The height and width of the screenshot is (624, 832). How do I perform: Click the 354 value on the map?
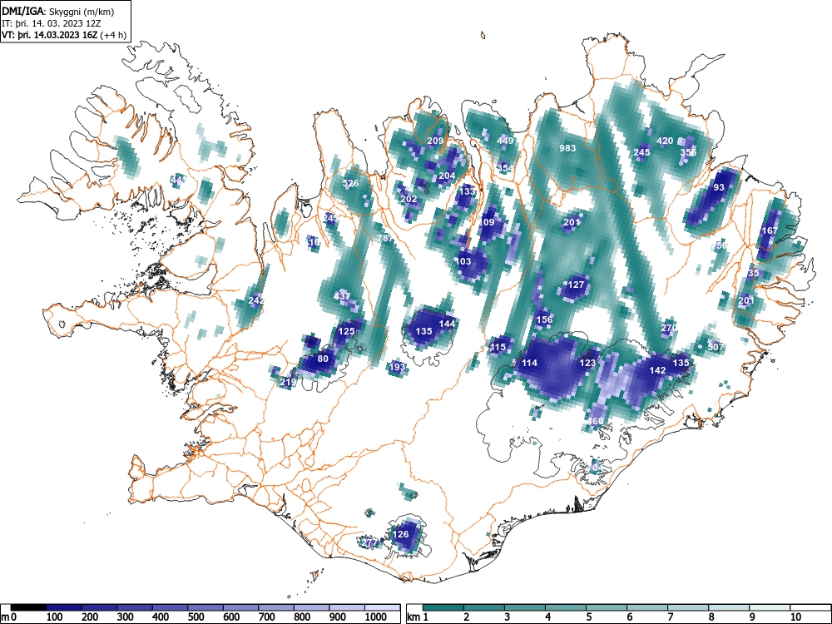(505, 168)
